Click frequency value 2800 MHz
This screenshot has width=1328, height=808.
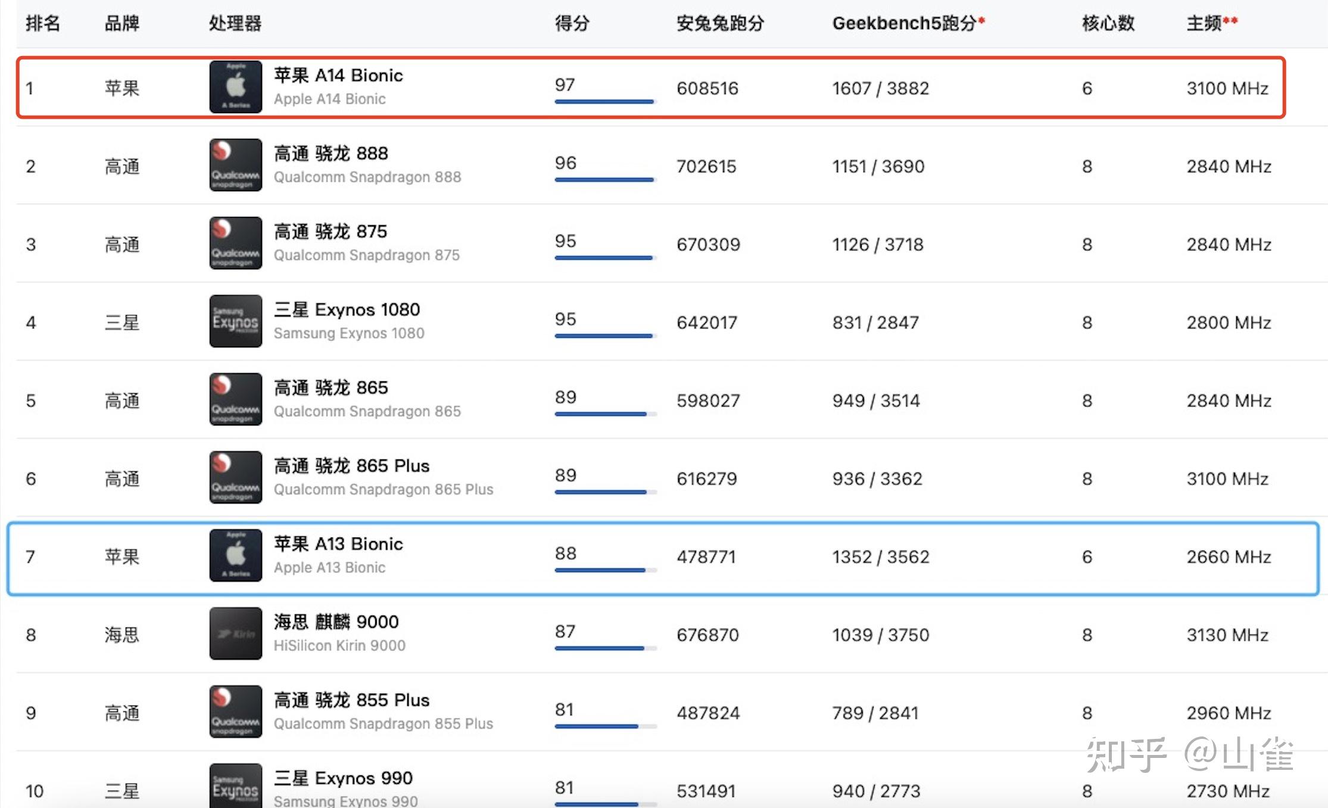coord(1229,322)
